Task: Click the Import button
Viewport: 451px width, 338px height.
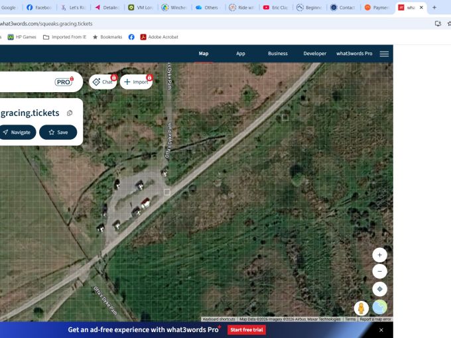Action: pyautogui.click(x=136, y=82)
